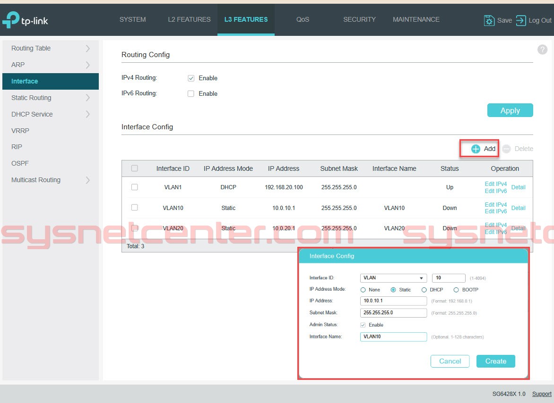The width and height of the screenshot is (554, 403).
Task: Click the minus icon for Delete
Action: pos(506,149)
